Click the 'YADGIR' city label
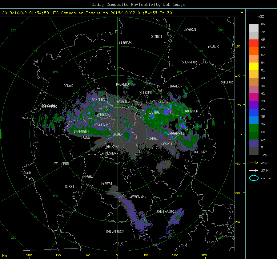The width and height of the screenshot is (277, 259). (213, 47)
